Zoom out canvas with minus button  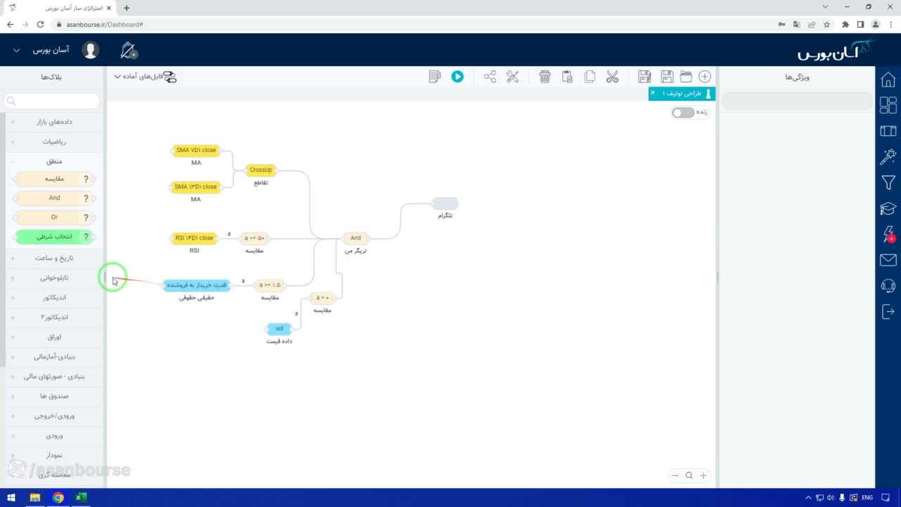[x=675, y=475]
